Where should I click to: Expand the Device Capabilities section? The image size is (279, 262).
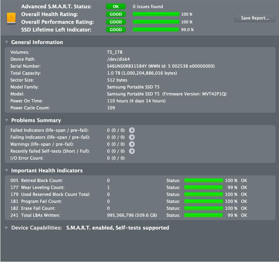(x=7, y=228)
